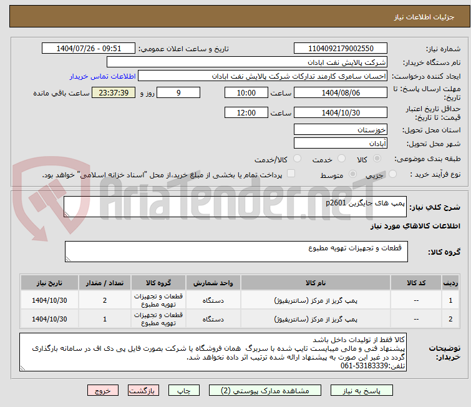Click the response deadline date 1404/08/06
The width and height of the screenshot is (471, 407).
341,92
